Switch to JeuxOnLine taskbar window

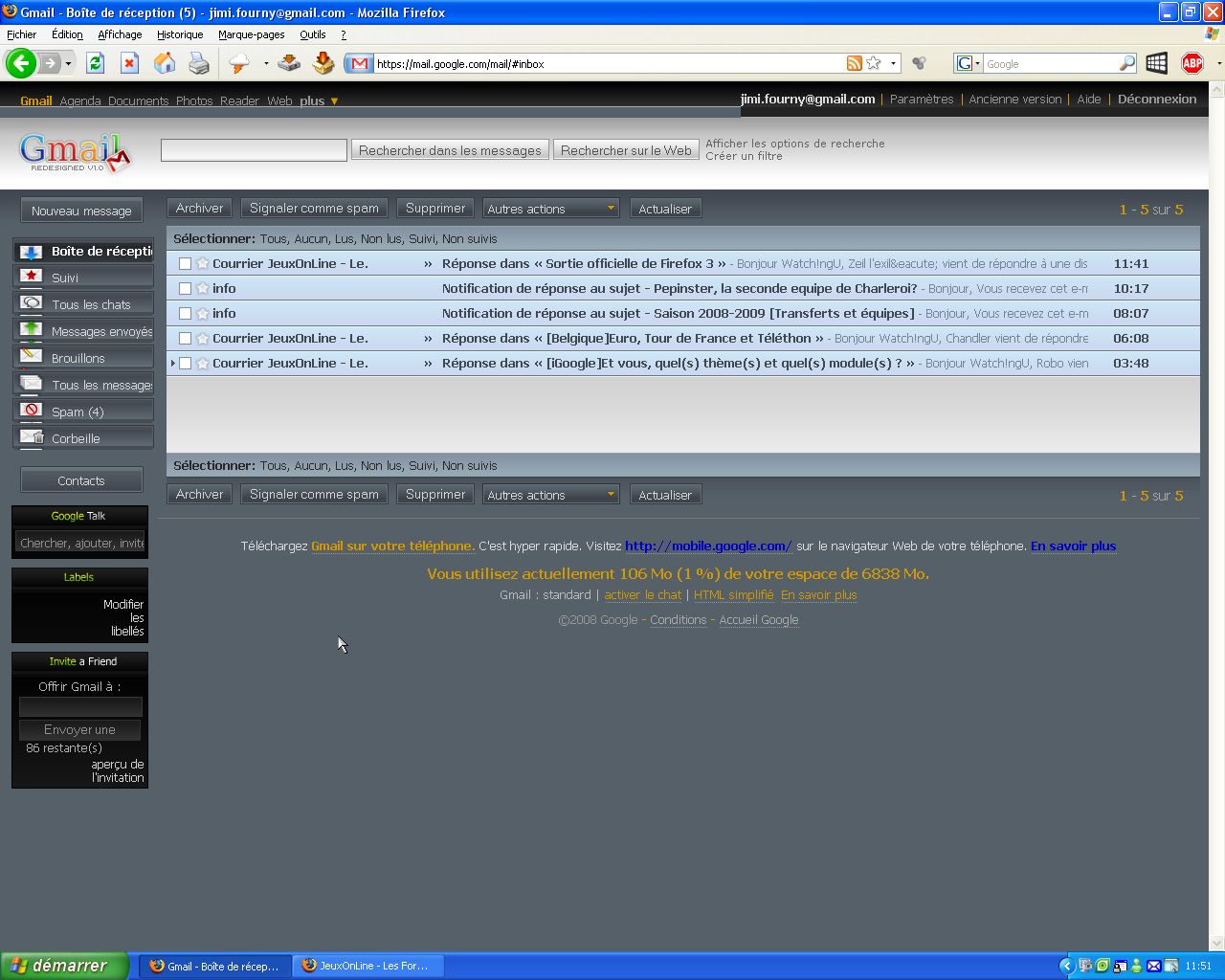pos(367,966)
